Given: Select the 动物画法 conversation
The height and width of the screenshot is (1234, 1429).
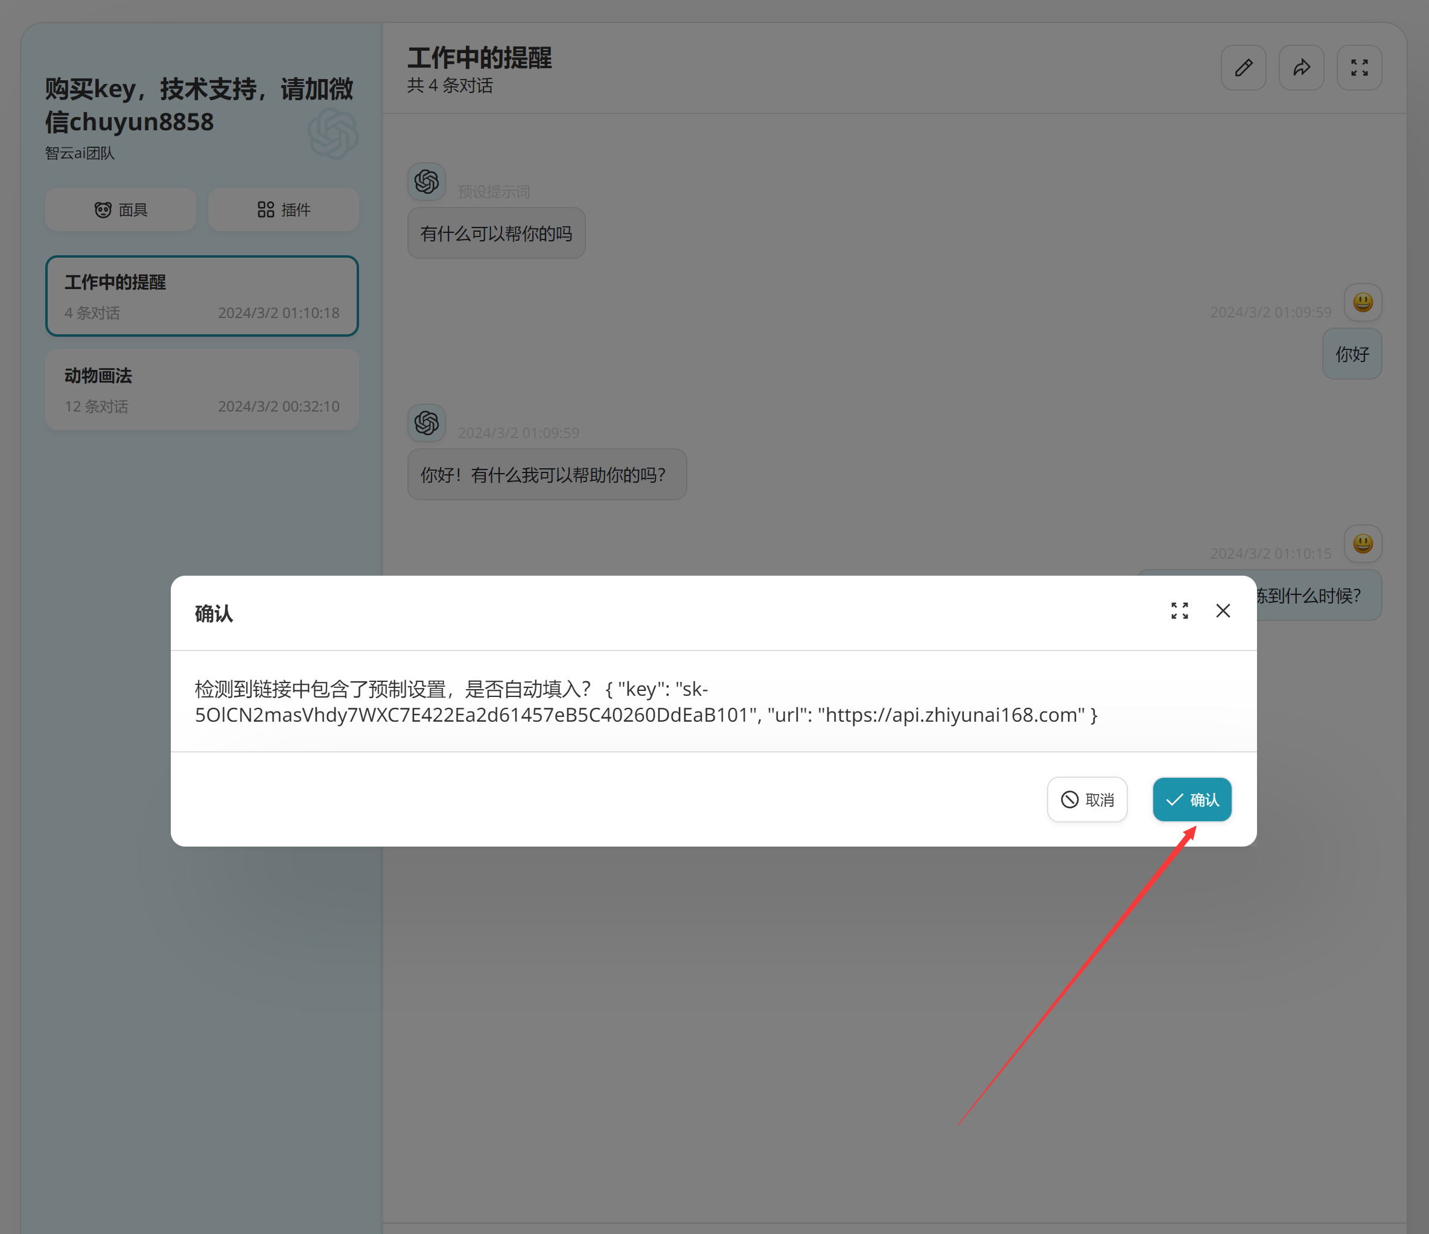Looking at the screenshot, I should click(202, 390).
